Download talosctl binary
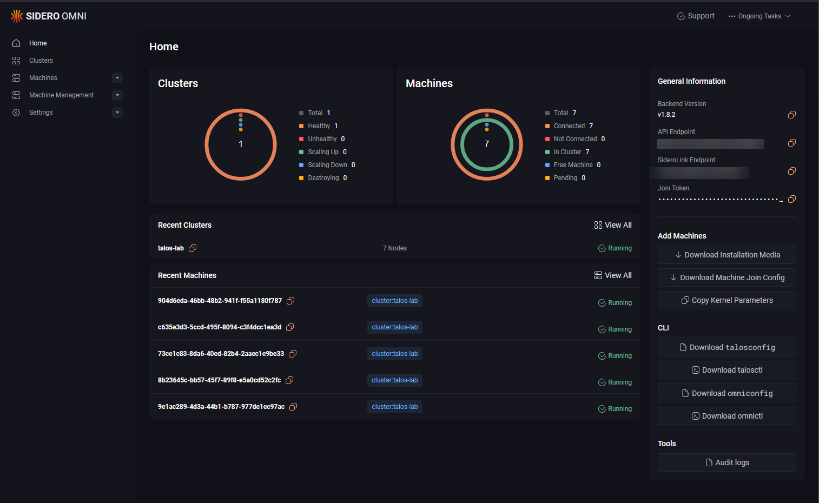The height and width of the screenshot is (503, 819). [727, 370]
